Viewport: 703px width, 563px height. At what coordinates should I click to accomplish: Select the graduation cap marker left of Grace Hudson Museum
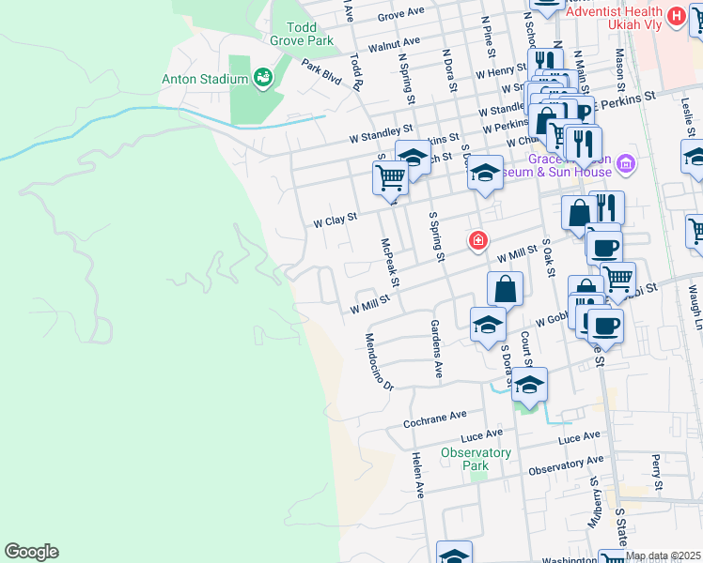pos(485,174)
